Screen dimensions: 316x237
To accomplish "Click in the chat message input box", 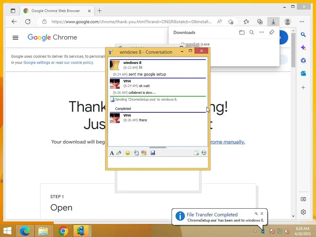I will (158, 162).
